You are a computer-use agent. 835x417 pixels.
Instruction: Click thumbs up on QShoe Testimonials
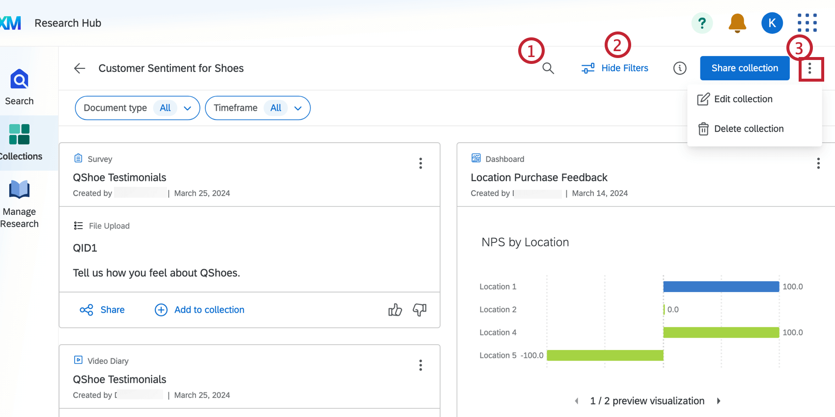point(395,310)
